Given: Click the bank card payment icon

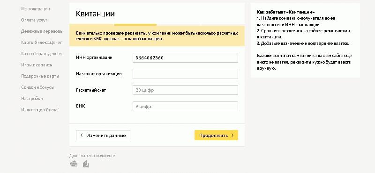Looking at the screenshot, I should coord(74,164).
